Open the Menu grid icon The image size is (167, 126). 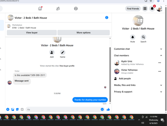pyautogui.click(x=145, y=9)
